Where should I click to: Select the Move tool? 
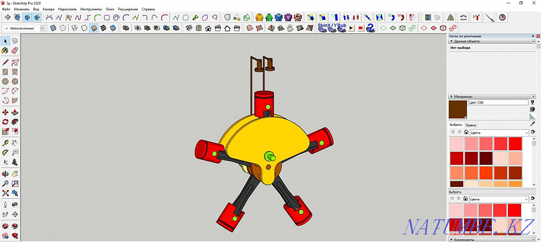coord(5,112)
